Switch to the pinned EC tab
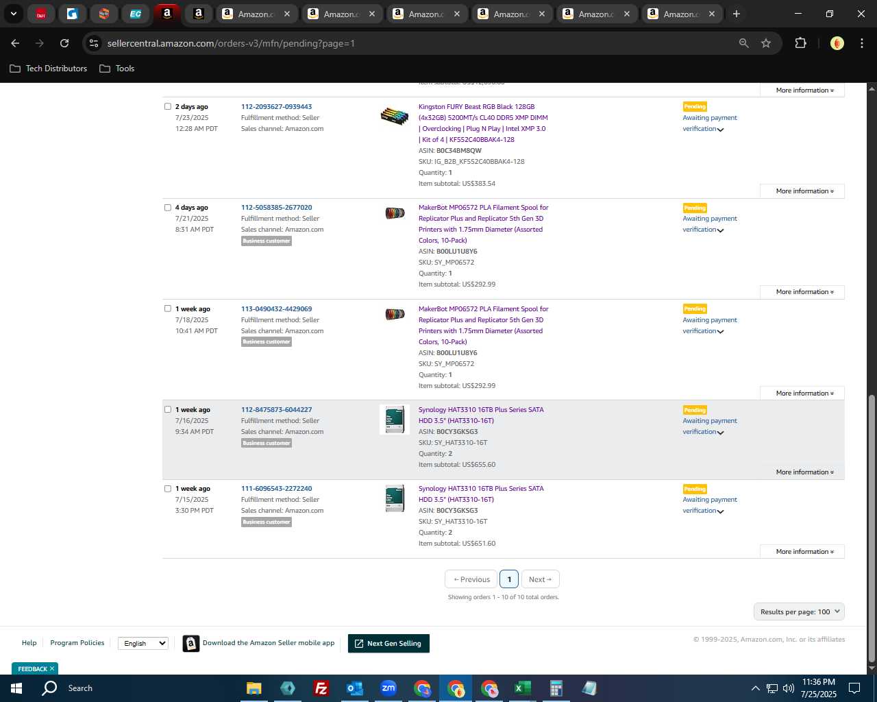The width and height of the screenshot is (877, 702). pyautogui.click(x=136, y=14)
